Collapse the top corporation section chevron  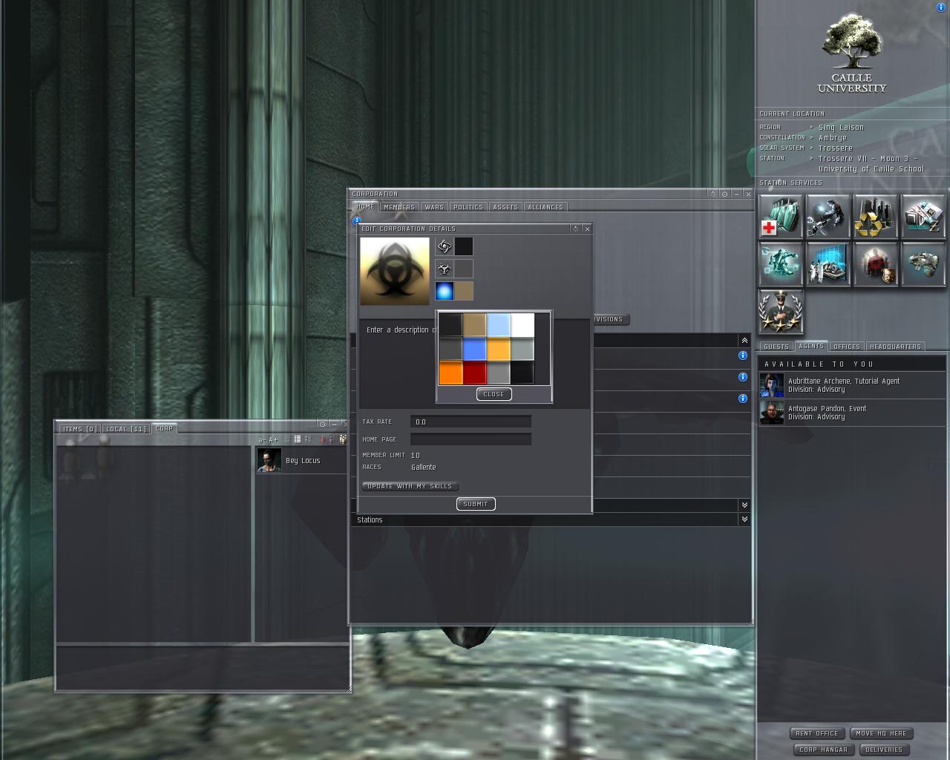744,340
